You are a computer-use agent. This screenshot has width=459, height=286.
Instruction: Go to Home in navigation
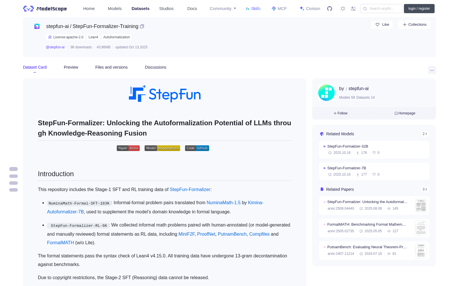coord(89,9)
